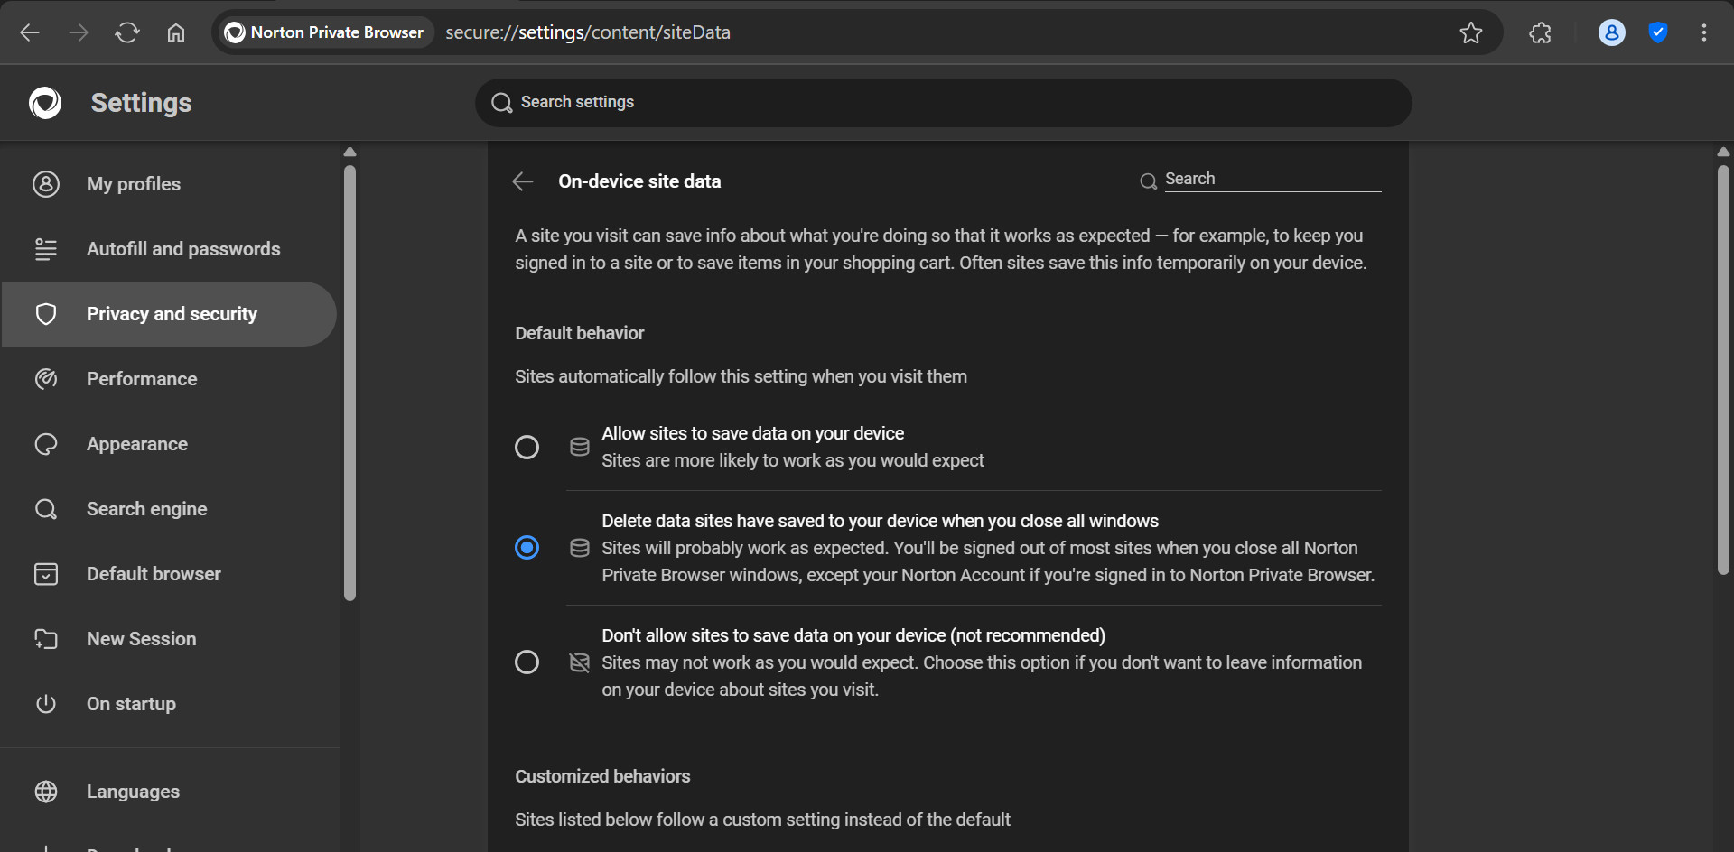Open On startup settings

click(x=170, y=704)
